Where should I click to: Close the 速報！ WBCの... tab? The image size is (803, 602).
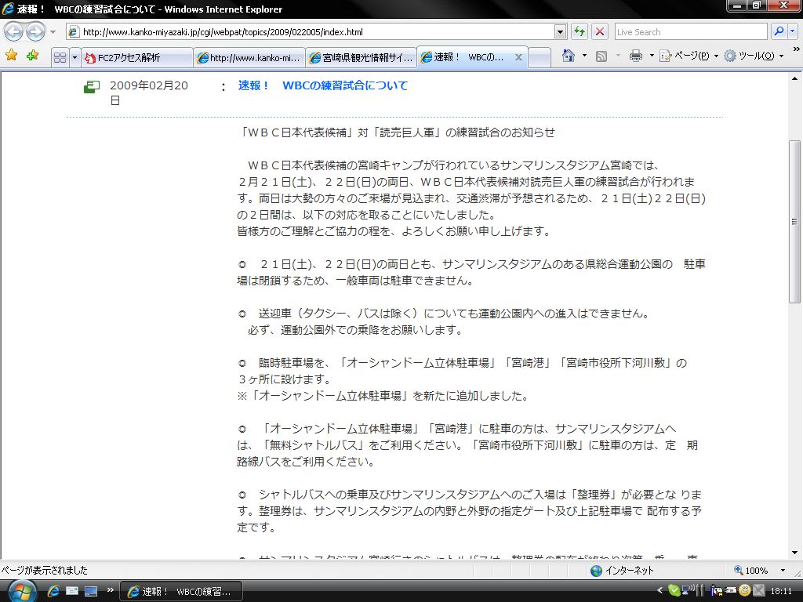click(x=519, y=57)
